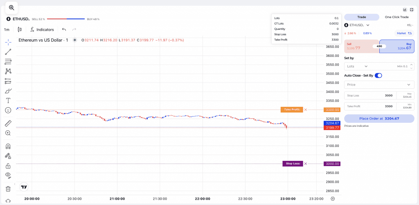
Task: Activate the magnet snap mode
Action: click(x=8, y=146)
